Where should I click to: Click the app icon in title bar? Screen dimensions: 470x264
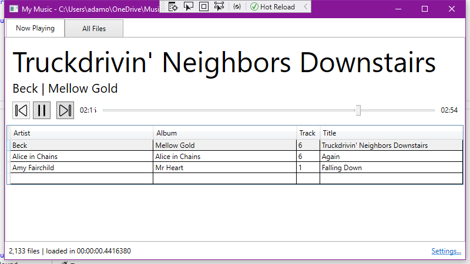point(14,9)
